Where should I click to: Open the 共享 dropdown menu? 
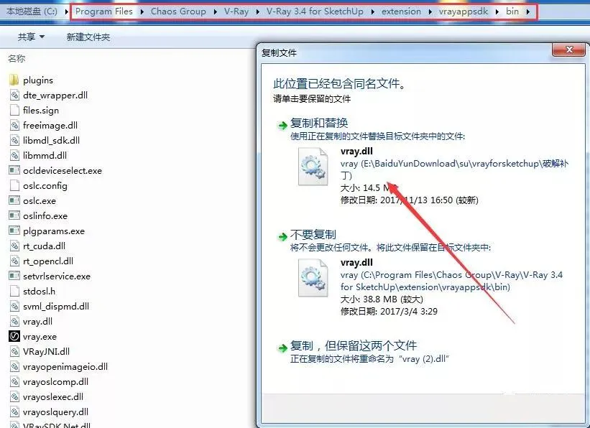click(31, 37)
